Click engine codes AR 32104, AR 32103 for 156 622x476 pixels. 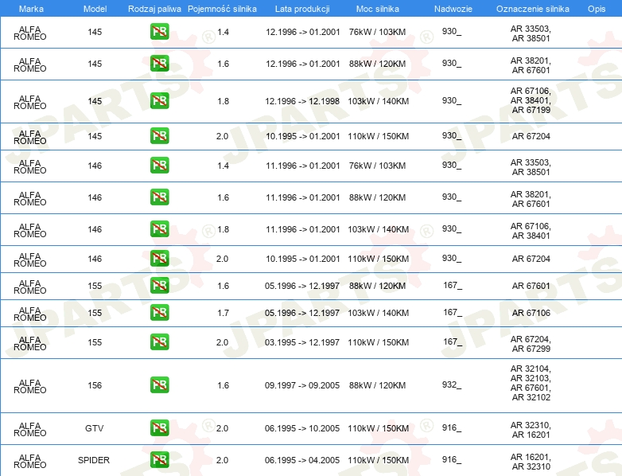pyautogui.click(x=531, y=383)
